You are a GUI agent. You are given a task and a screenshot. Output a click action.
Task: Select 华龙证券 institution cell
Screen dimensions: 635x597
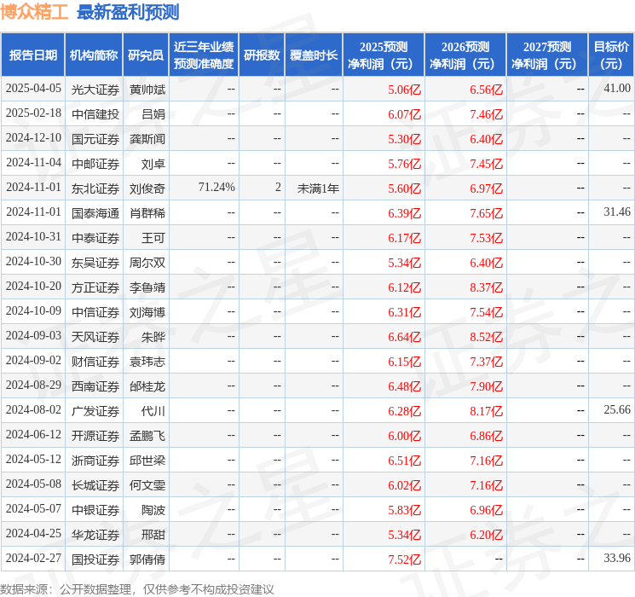(95, 535)
